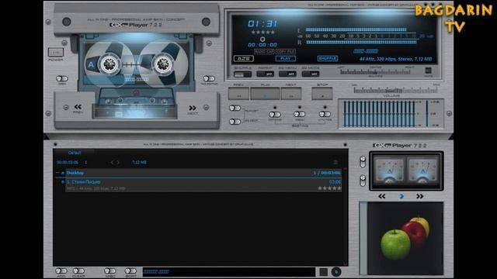
Task: Click the POWER button beside the cassette
Action: [x=56, y=52]
